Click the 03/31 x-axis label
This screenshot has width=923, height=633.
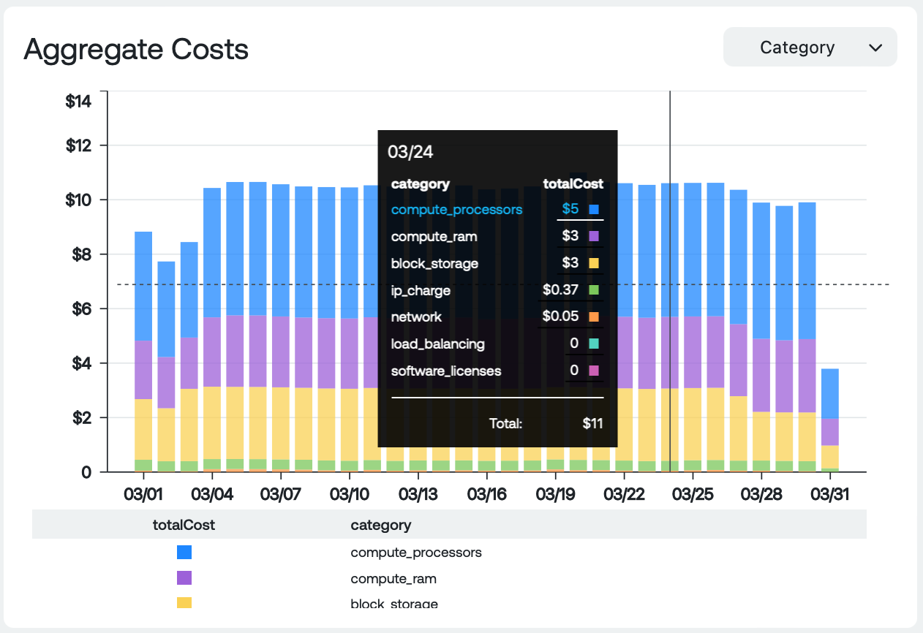pos(829,494)
